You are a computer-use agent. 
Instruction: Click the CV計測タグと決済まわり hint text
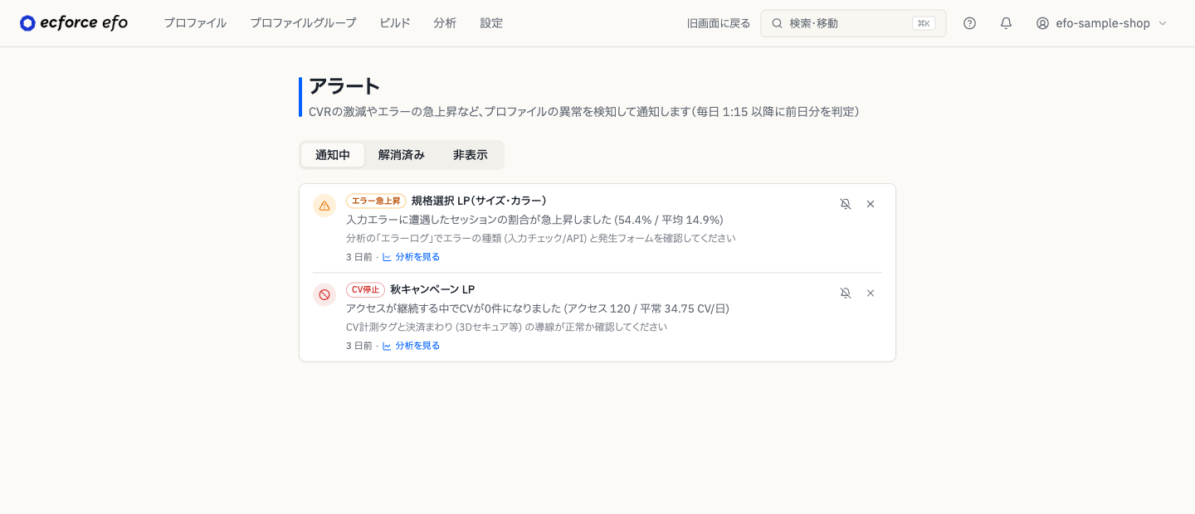506,327
